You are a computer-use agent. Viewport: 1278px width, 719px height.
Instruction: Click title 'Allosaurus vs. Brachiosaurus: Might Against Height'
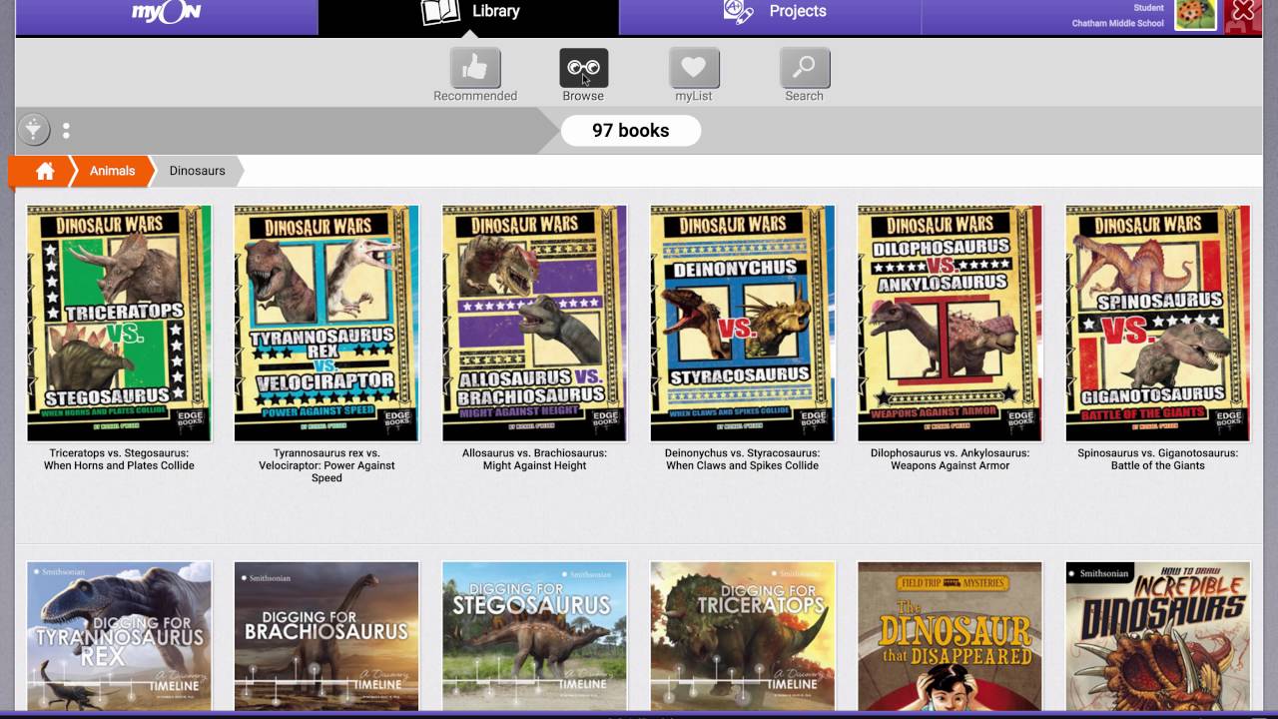point(535,459)
